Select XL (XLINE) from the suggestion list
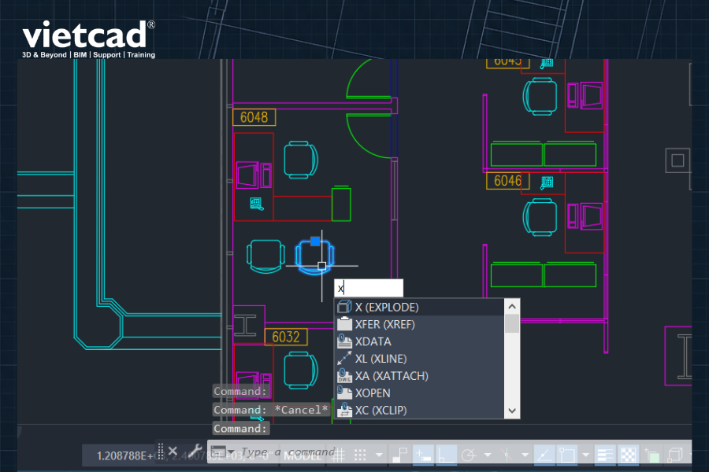 pos(420,359)
